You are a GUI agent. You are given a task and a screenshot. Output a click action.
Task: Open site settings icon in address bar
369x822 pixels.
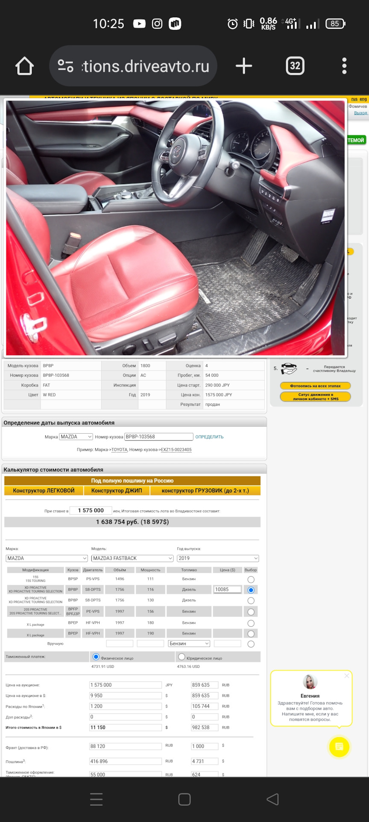pos(65,66)
